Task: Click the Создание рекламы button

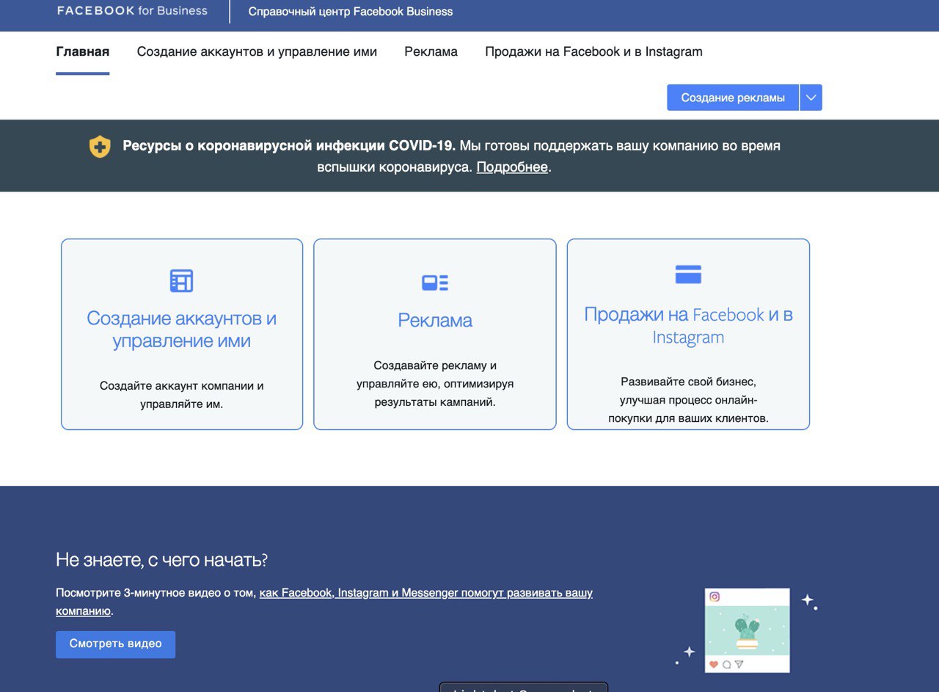Action: (733, 98)
